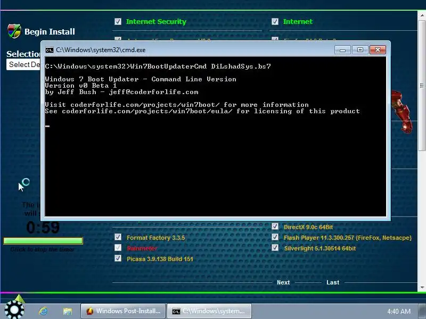Uncheck Silverlight 5.1.30514 64bit
The width and height of the screenshot is (426, 319).
(x=275, y=248)
